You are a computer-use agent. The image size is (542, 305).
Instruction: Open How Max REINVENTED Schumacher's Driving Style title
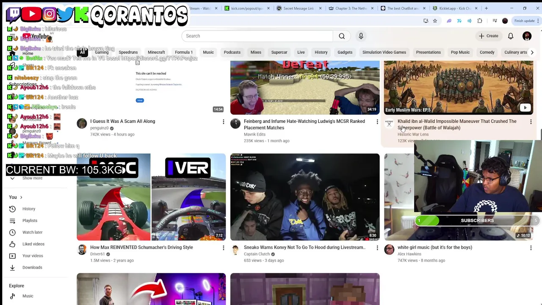[x=141, y=247]
